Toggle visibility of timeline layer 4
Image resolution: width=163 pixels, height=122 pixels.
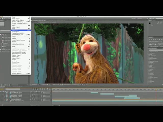6,97
